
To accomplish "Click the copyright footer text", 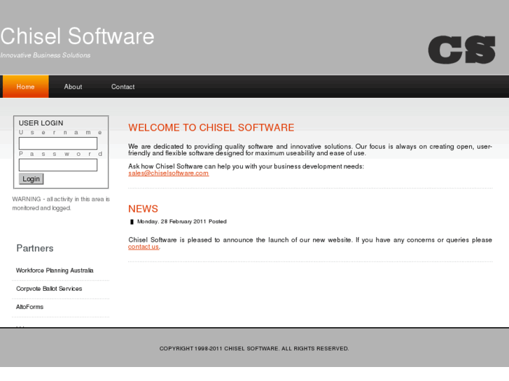I will pos(254,349).
